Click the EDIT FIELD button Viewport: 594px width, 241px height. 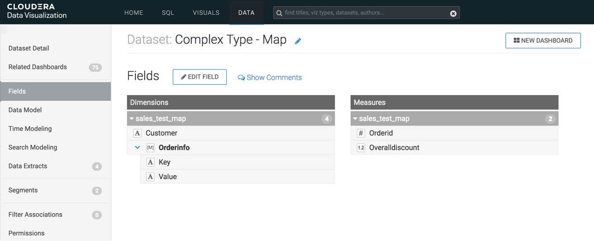[200, 77]
